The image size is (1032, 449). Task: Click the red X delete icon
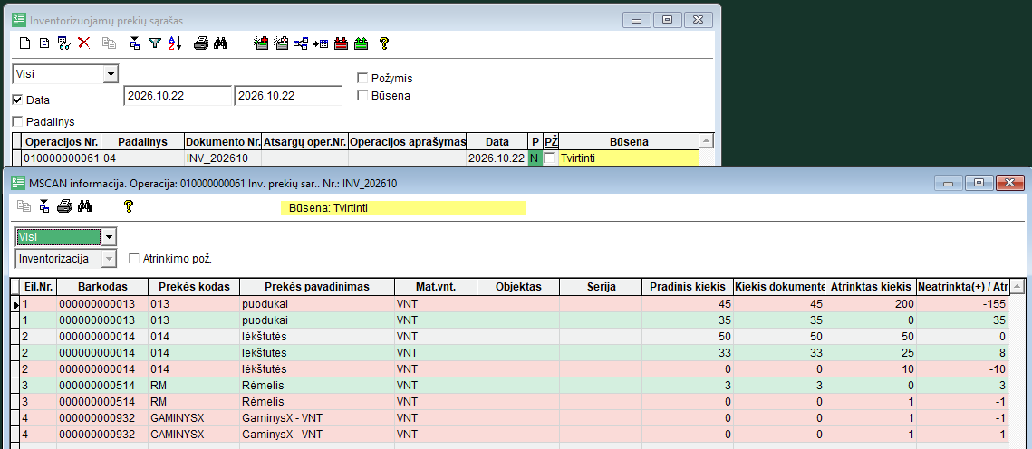pyautogui.click(x=83, y=43)
